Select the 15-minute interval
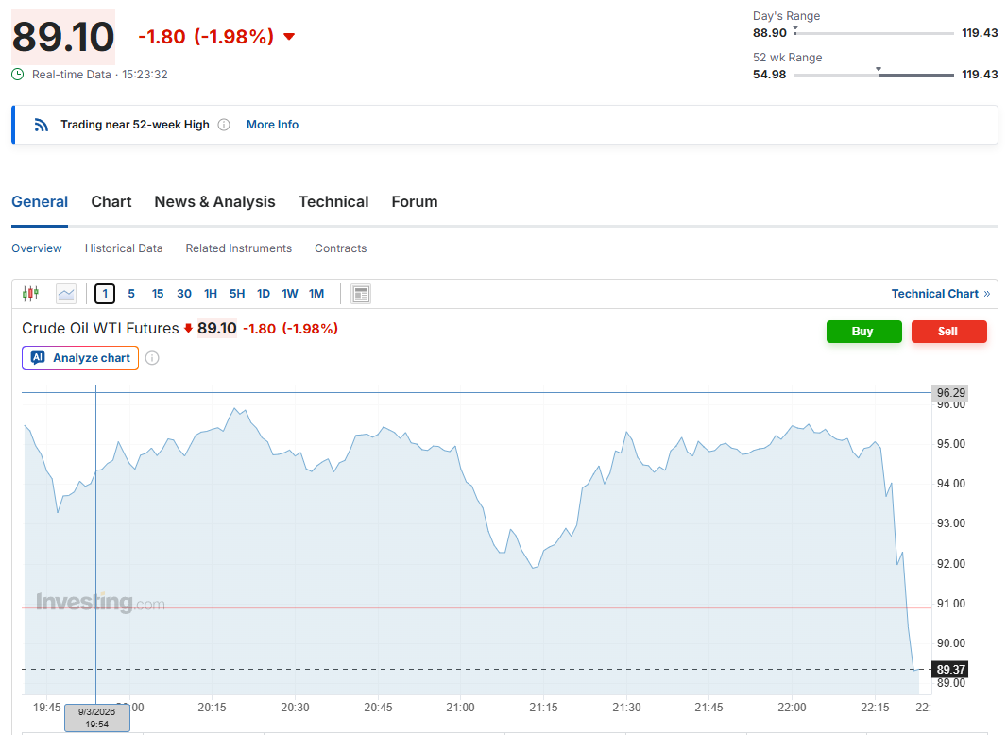Screen dimensions: 1007x735 click(158, 294)
